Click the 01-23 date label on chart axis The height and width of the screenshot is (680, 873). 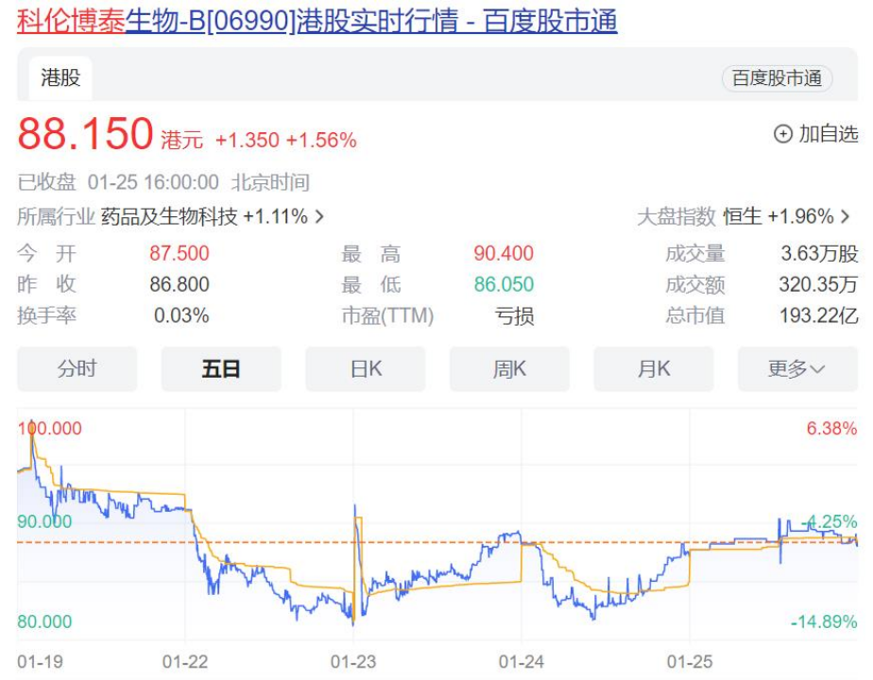pos(353,662)
